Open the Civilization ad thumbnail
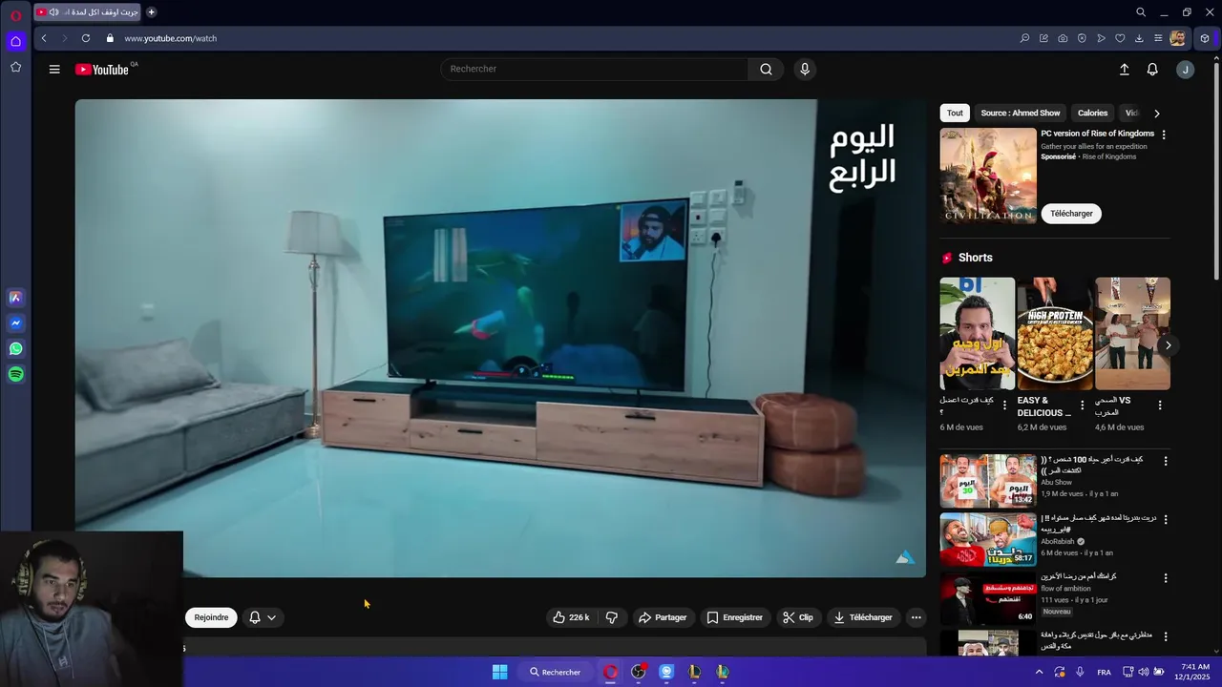 coord(988,176)
